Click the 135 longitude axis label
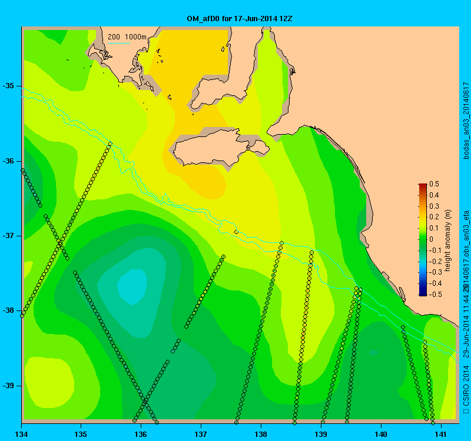The image size is (471, 441). [x=81, y=434]
